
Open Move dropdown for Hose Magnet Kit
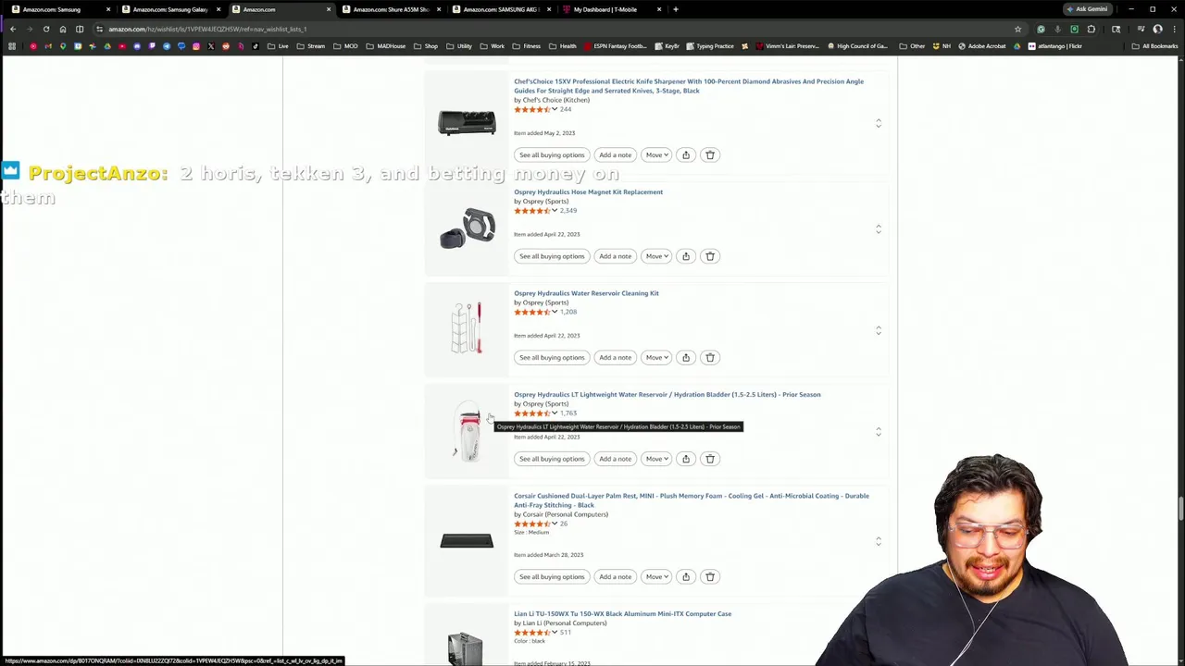(655, 256)
